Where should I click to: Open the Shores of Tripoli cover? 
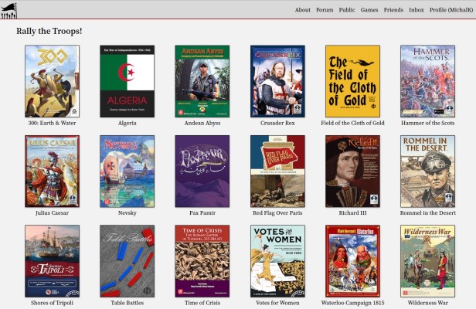tap(53, 261)
